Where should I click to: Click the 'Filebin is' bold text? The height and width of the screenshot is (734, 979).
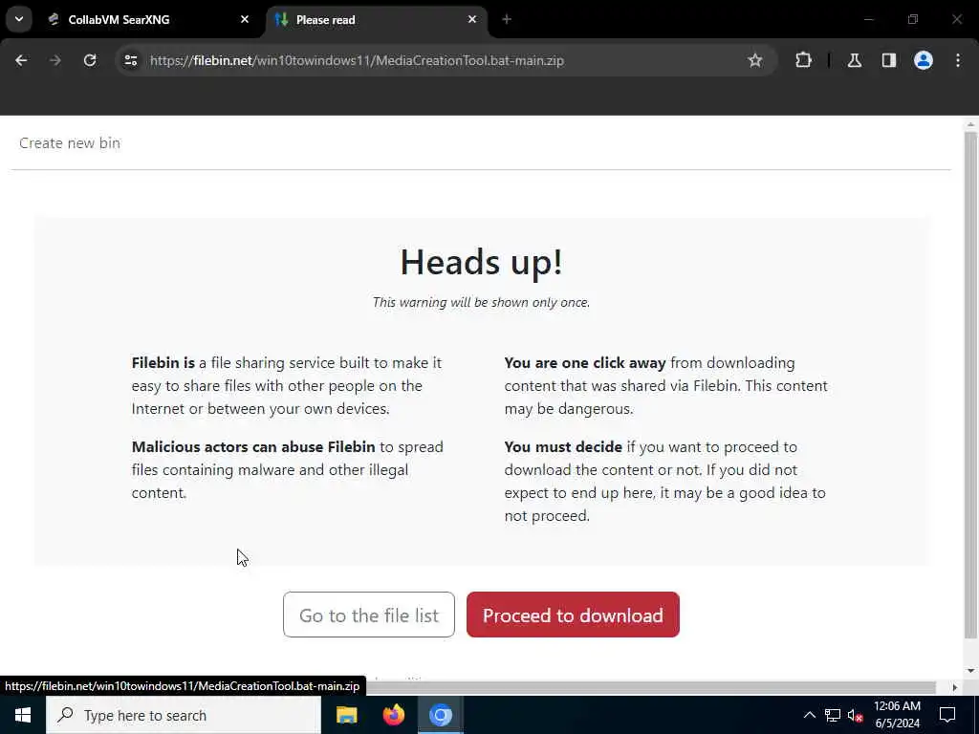(x=163, y=362)
